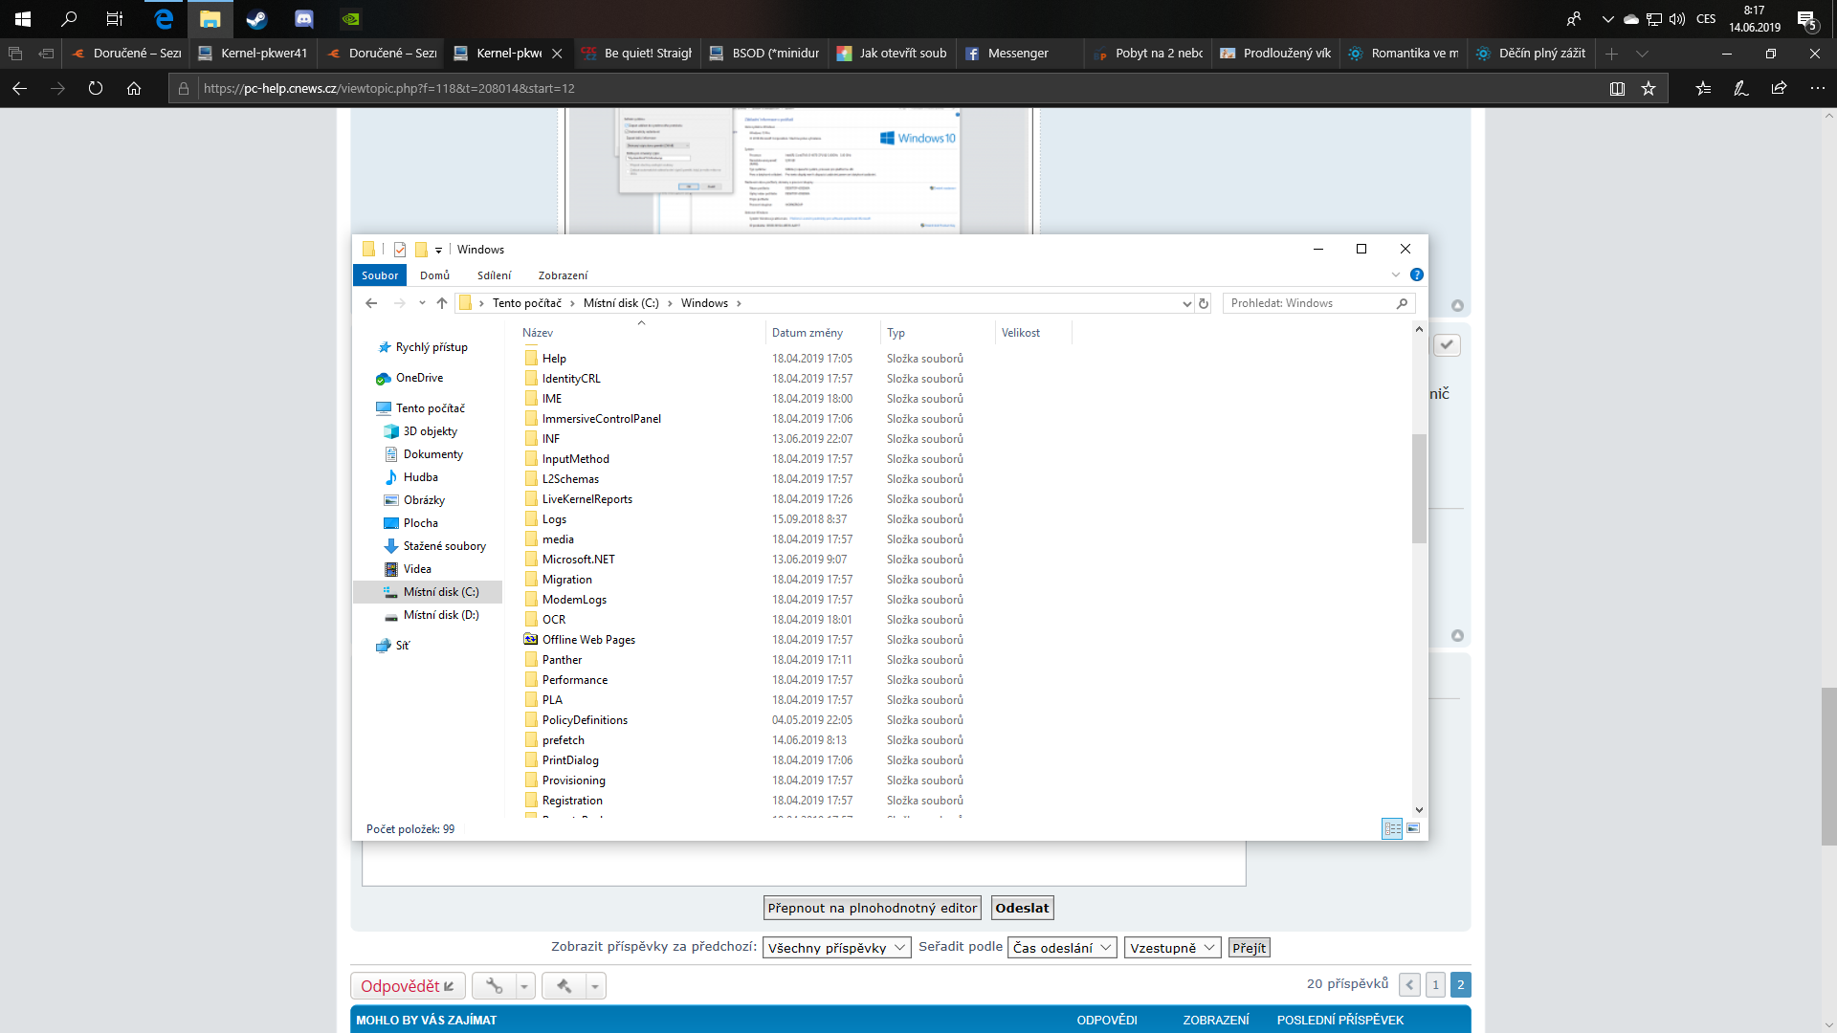Switch to large icons view button
The image size is (1837, 1033).
tap(1413, 828)
